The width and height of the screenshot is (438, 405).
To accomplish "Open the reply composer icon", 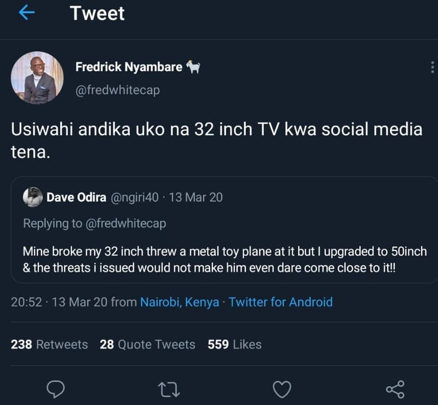I will [56, 390].
